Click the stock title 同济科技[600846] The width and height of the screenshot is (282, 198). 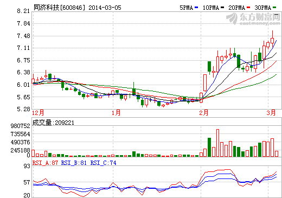click(59, 8)
